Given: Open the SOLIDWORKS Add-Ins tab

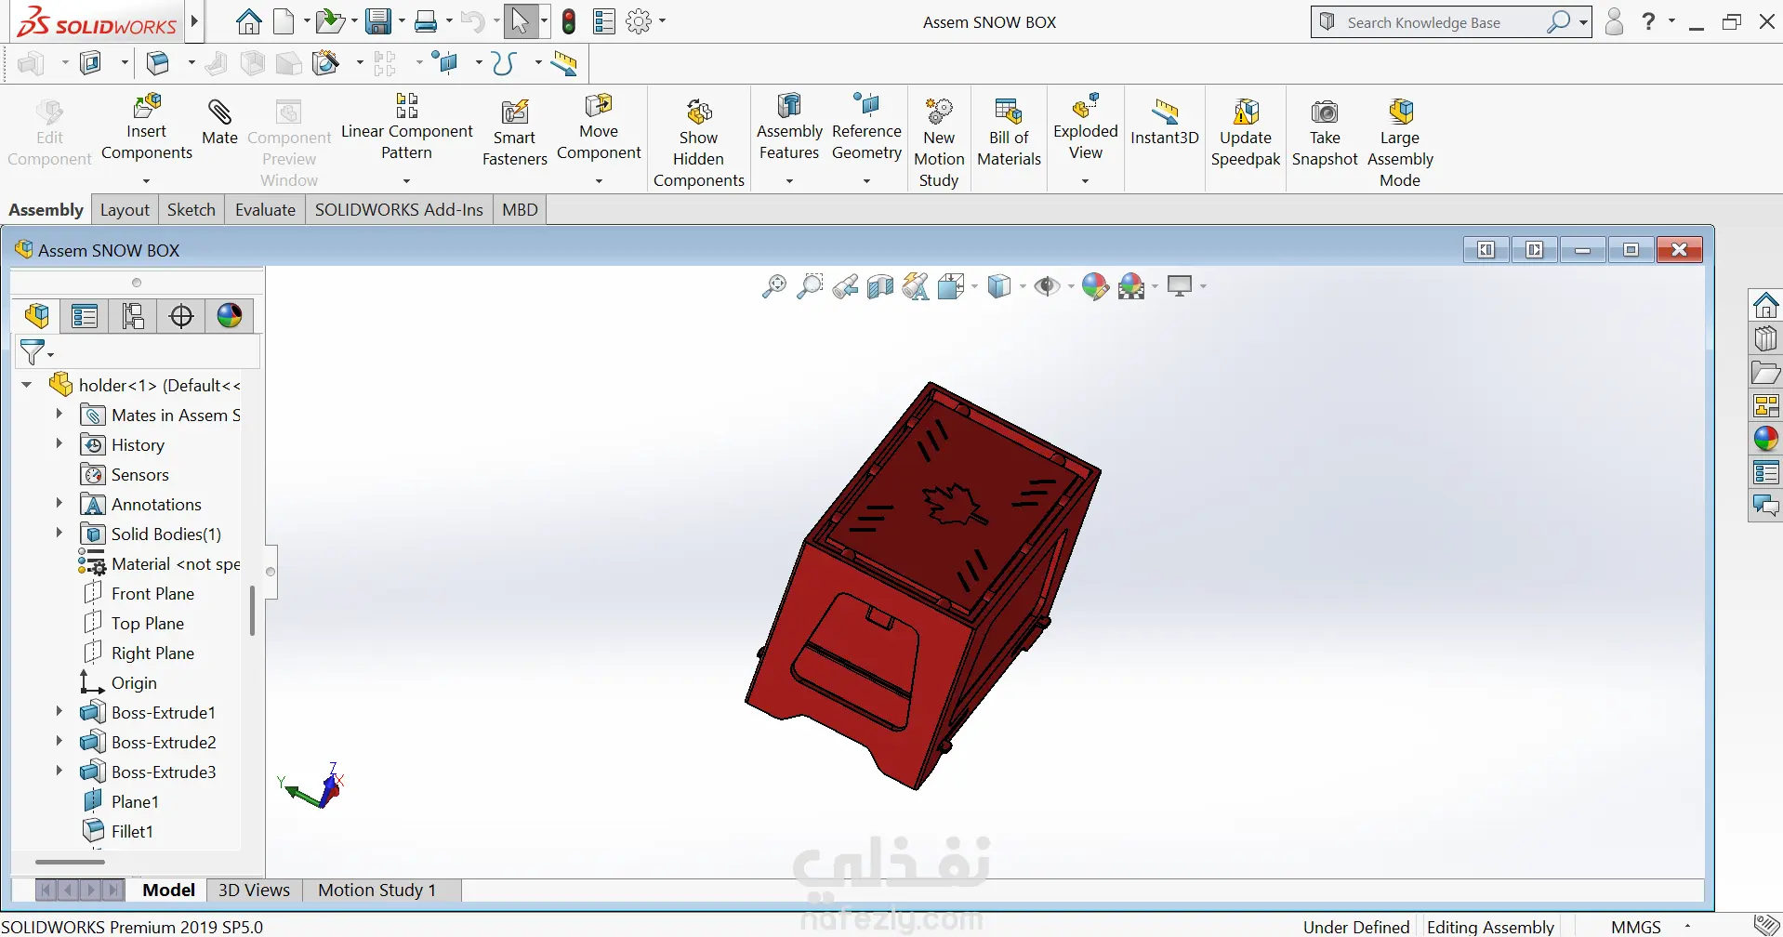Looking at the screenshot, I should point(399,210).
